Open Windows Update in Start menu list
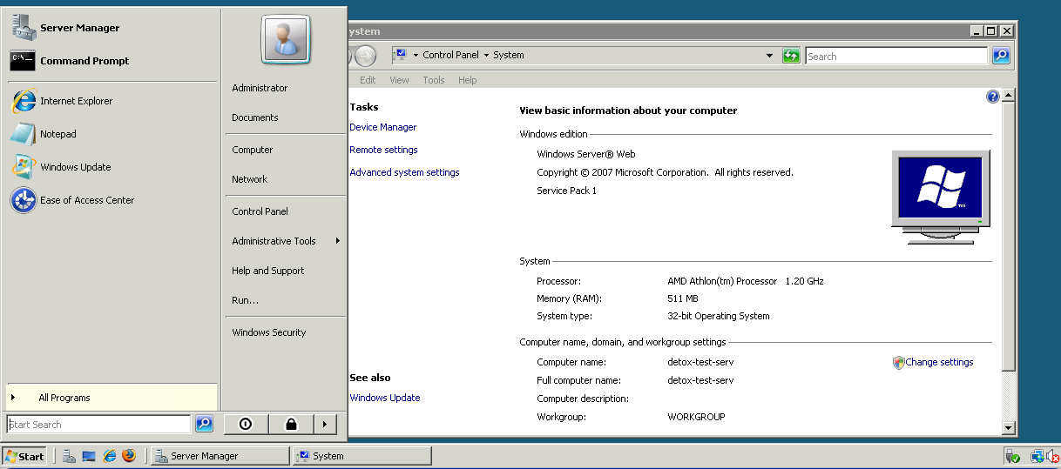This screenshot has height=469, width=1061. [112, 167]
